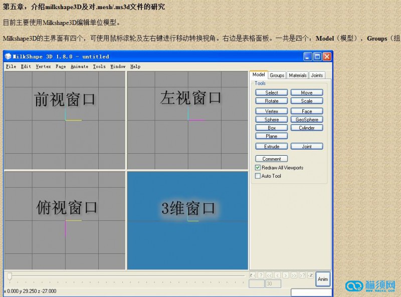Screen dimensions: 401x297
Task: Open the Animate menu
Action: point(79,67)
